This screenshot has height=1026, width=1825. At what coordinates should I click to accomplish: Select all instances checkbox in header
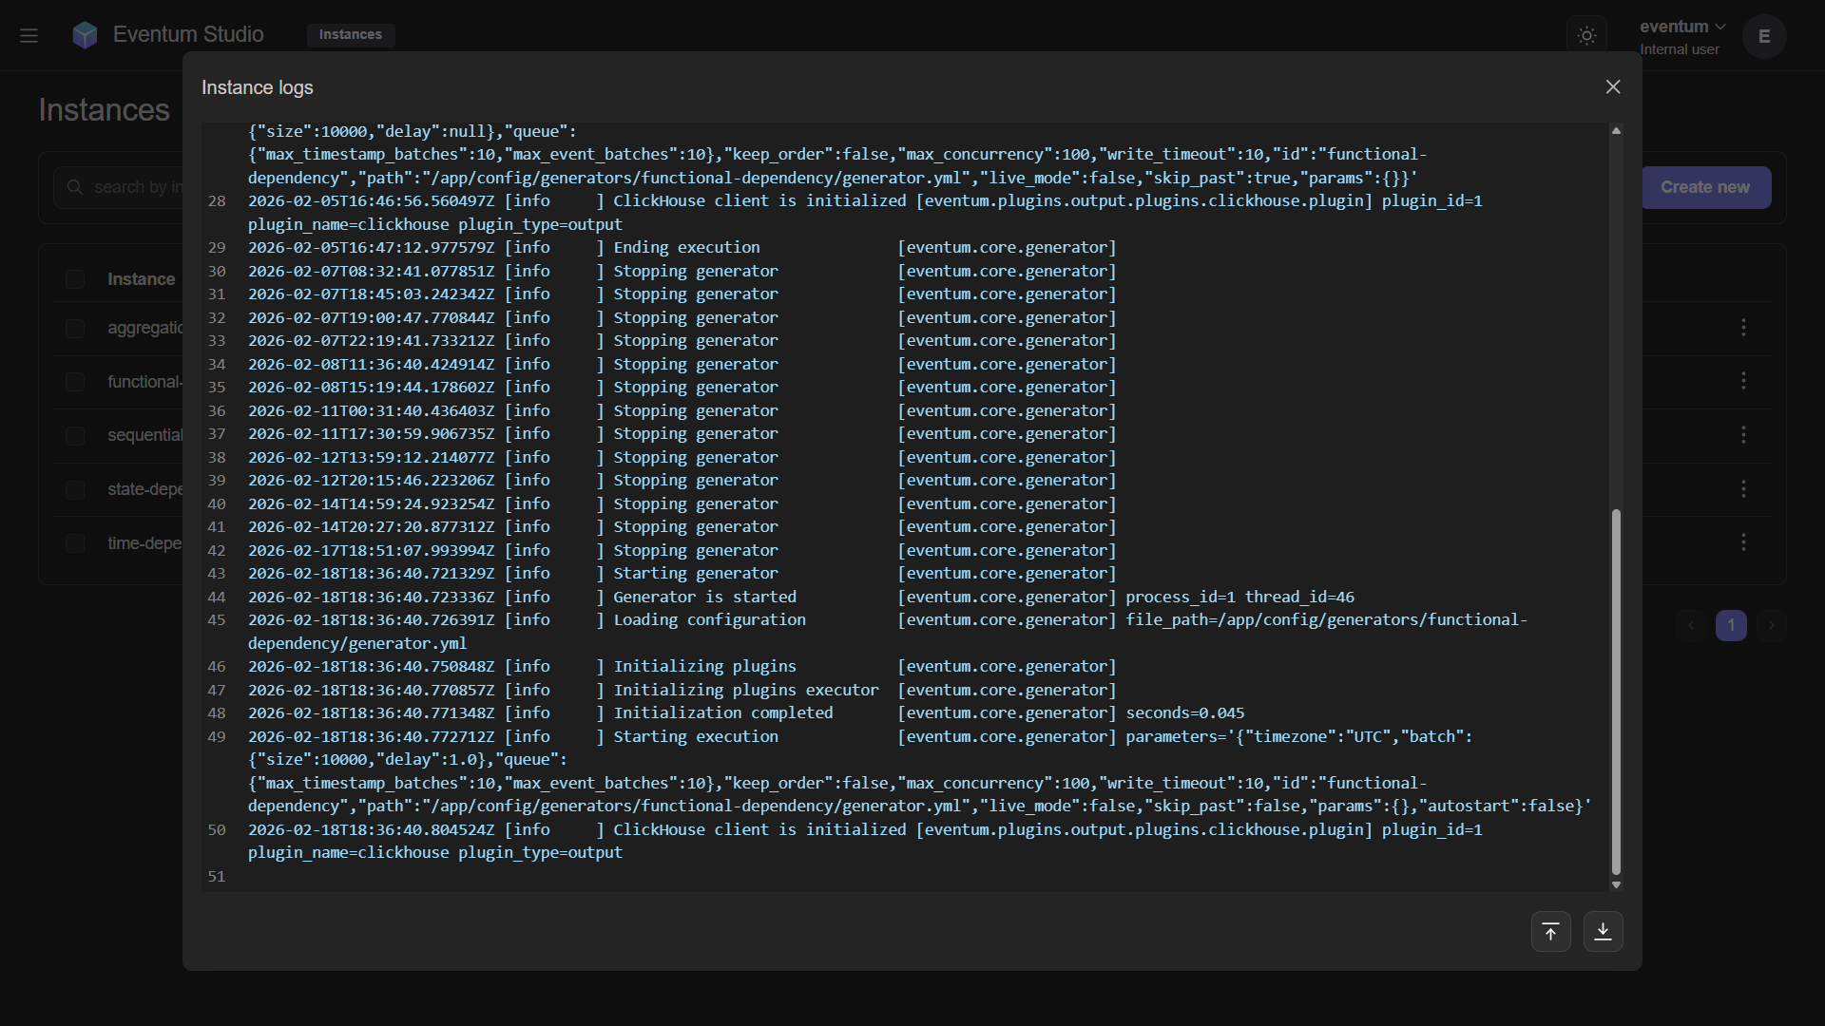point(75,279)
